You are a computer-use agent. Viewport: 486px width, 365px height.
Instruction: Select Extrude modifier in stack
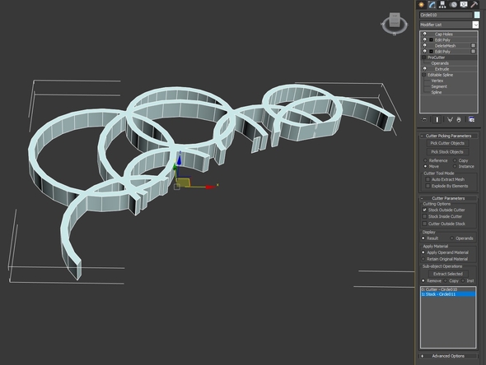tap(442, 69)
